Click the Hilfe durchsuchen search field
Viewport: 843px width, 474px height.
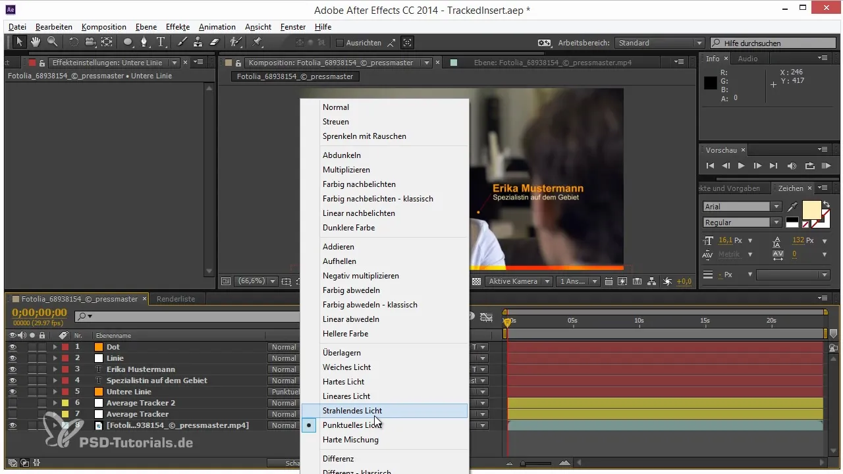774,43
